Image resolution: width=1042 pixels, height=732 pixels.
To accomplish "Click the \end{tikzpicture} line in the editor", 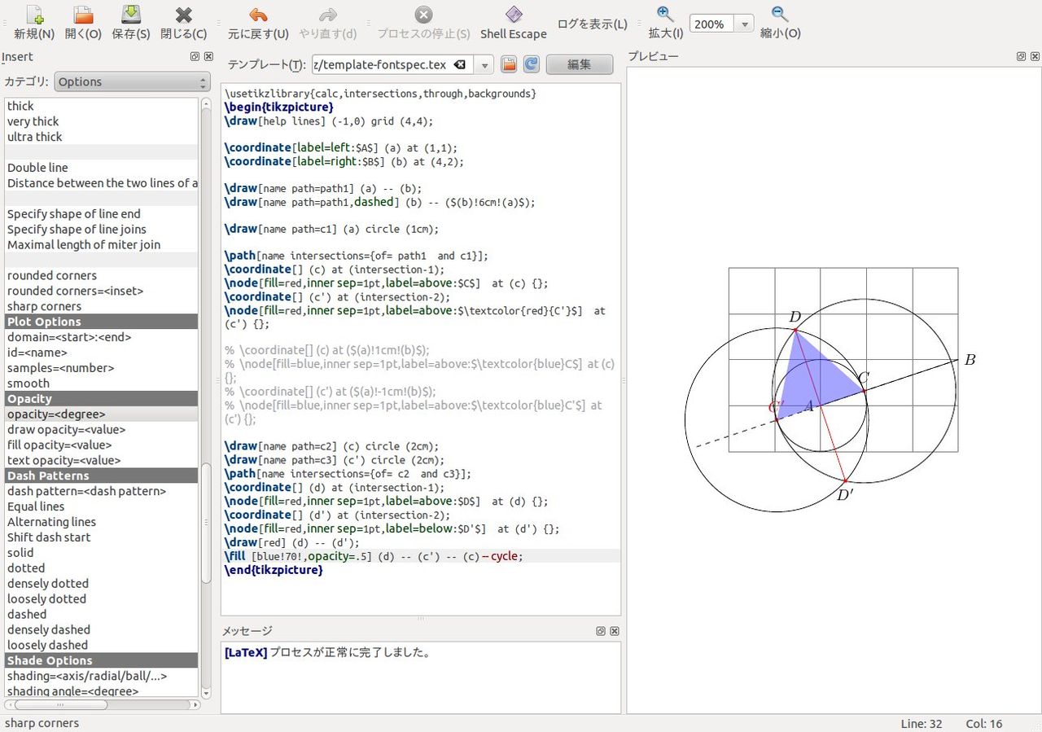I will pyautogui.click(x=274, y=570).
